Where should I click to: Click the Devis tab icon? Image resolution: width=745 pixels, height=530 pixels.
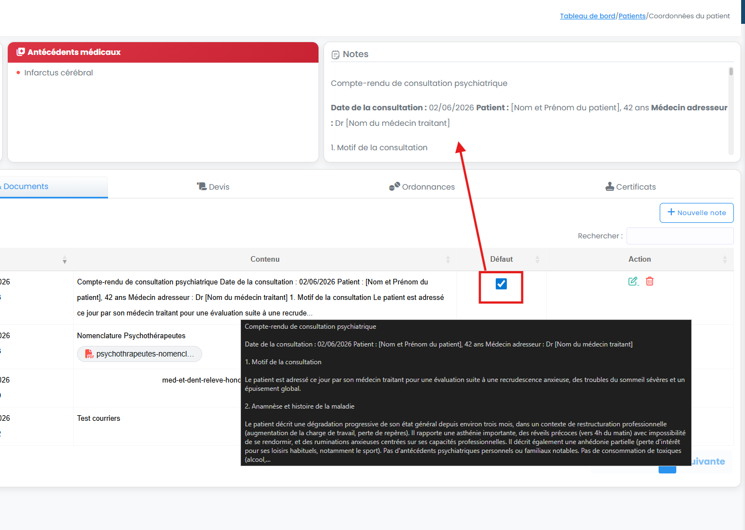coord(202,186)
